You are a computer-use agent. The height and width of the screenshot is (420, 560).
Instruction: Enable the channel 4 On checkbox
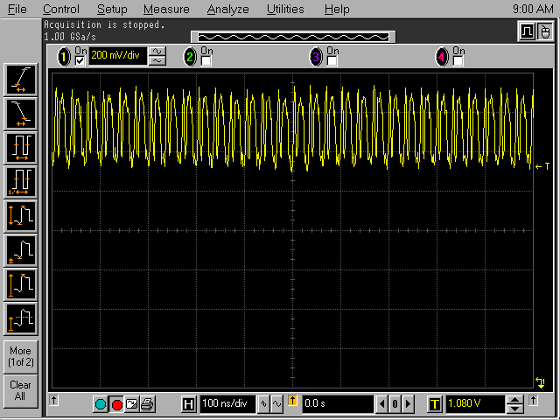coord(458,60)
